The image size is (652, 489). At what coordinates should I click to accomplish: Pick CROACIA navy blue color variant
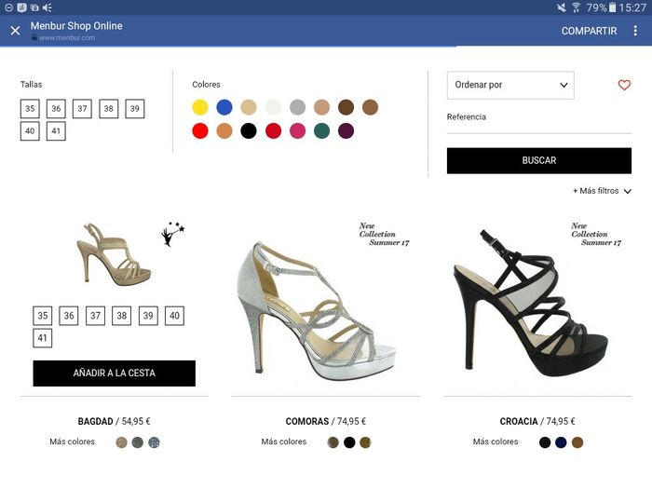(561, 442)
